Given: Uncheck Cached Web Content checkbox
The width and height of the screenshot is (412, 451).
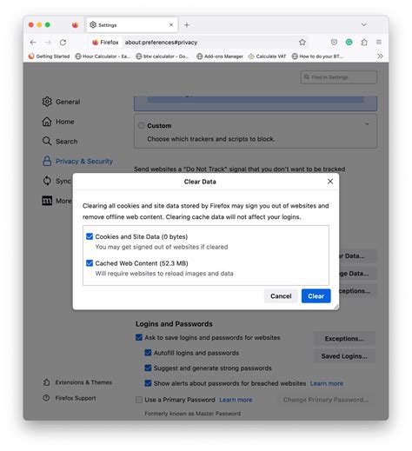Looking at the screenshot, I should point(90,263).
